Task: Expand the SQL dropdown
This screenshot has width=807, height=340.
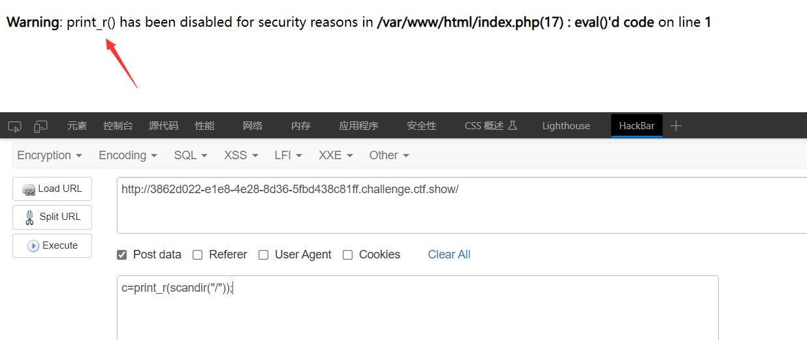Action: tap(191, 155)
